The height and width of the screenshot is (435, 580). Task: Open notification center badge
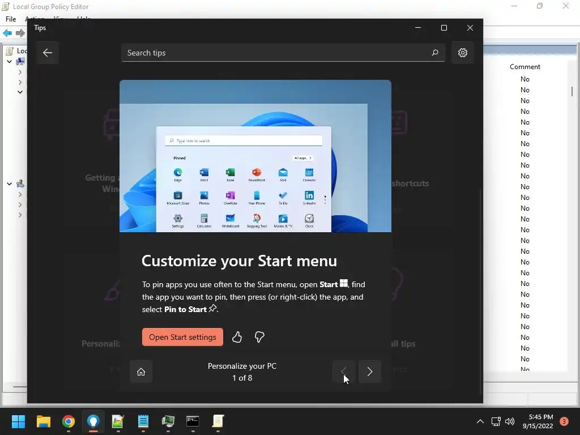564,421
